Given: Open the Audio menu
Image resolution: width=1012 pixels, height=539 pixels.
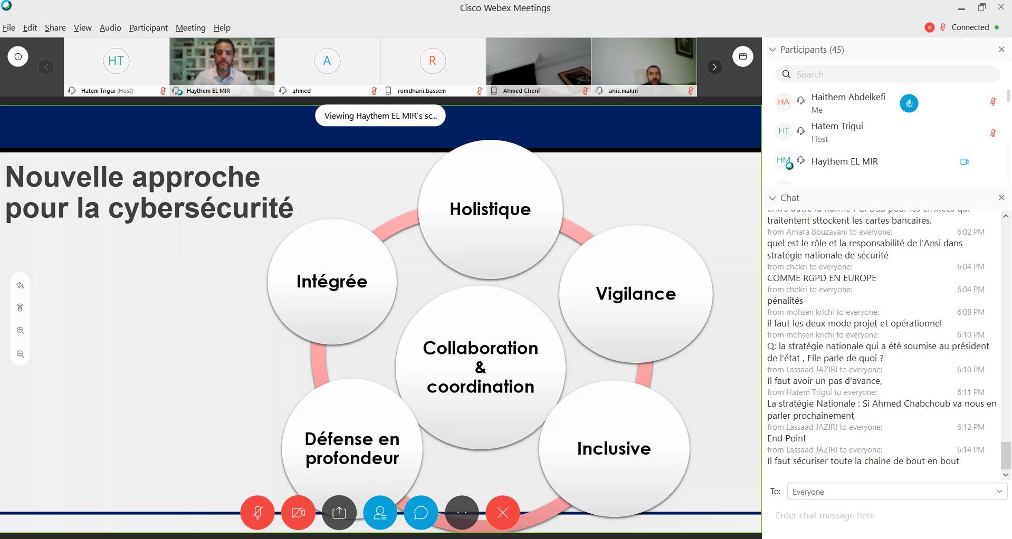Looking at the screenshot, I should pos(110,27).
